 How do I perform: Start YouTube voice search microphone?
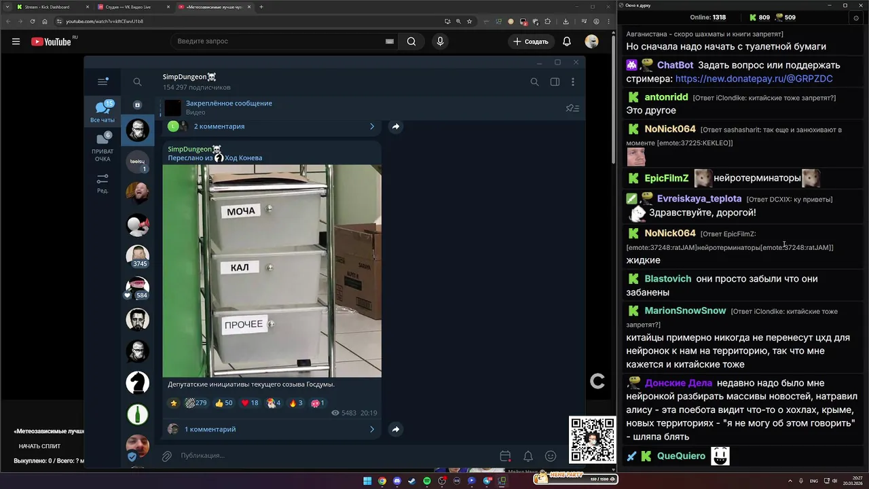point(440,41)
